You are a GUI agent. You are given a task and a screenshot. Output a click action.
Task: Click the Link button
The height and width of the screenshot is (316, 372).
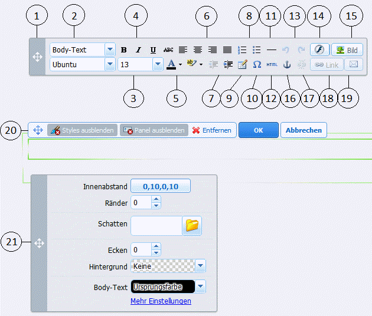tap(327, 64)
